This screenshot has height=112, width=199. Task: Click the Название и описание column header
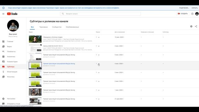coord(147,32)
